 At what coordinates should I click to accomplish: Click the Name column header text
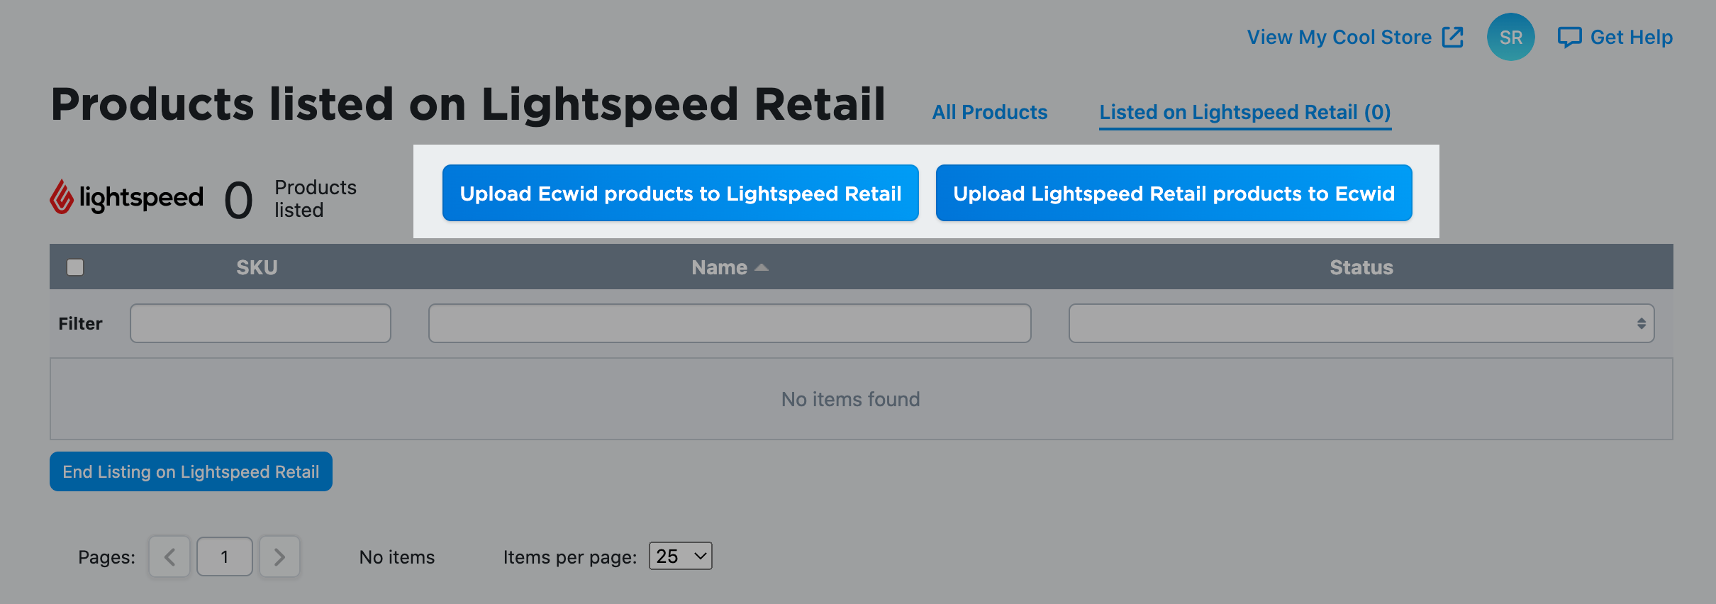coord(719,267)
